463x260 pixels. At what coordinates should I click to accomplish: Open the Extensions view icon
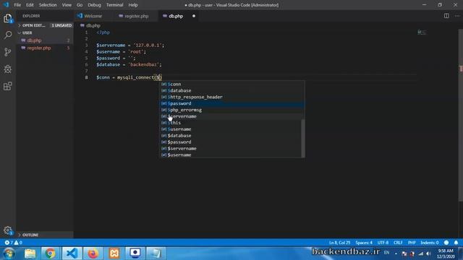coord(8,86)
